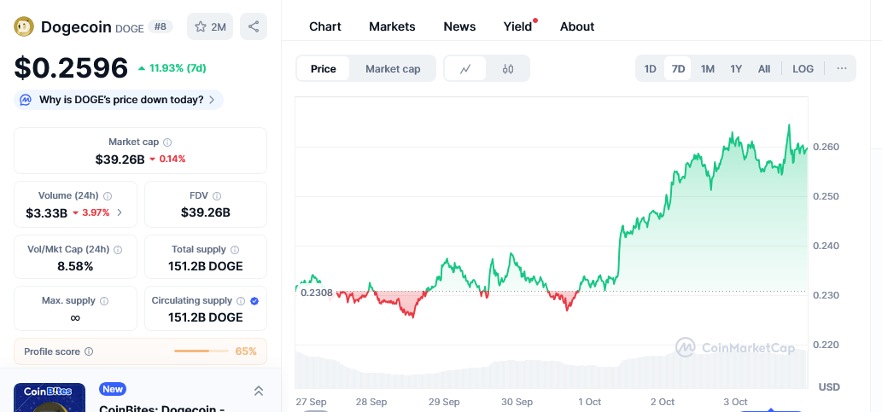Open the chart more options menu
Viewport: 882px width, 412px height.
tap(841, 69)
